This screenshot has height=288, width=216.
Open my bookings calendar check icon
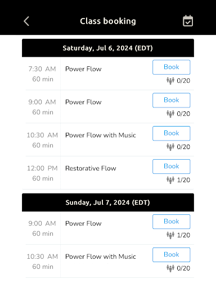click(x=188, y=21)
